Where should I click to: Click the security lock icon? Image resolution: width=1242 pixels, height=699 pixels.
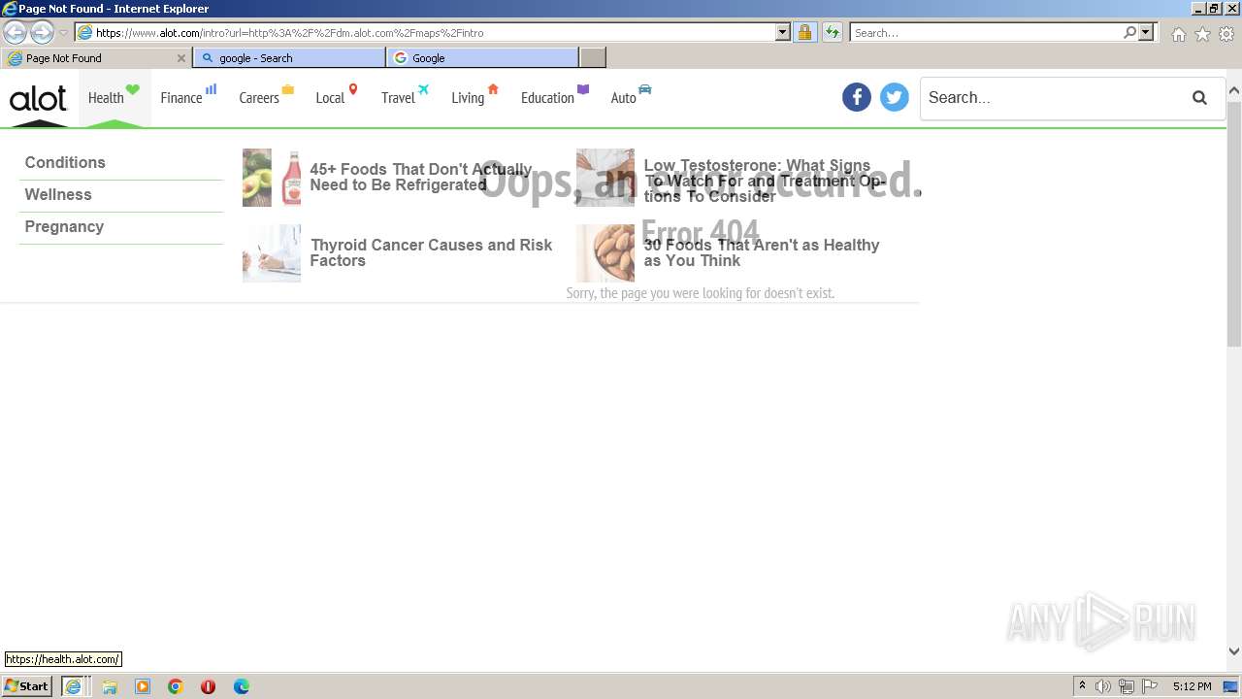point(804,33)
